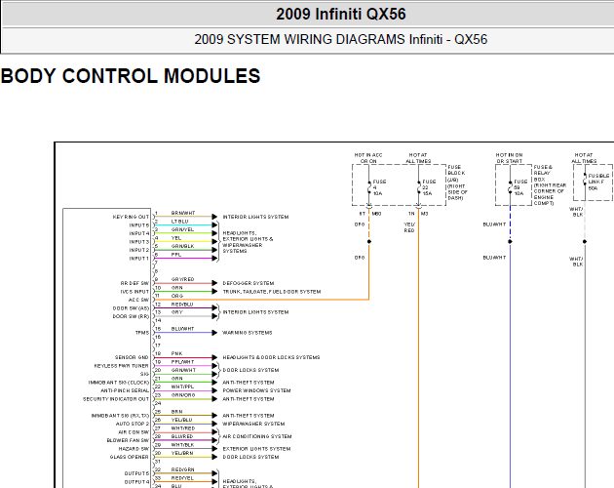Image resolution: width=614 pixels, height=488 pixels.
Task: Click the Power Windows System label
Action: [x=256, y=390]
